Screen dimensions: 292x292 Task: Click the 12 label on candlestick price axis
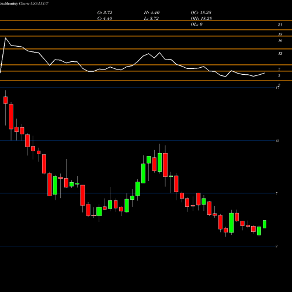coord(277,141)
